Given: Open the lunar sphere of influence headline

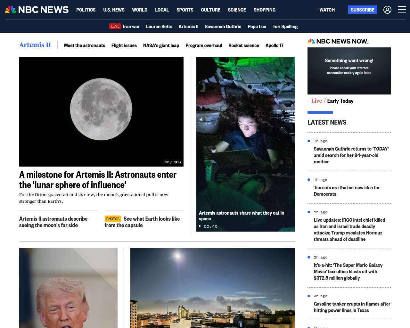Looking at the screenshot, I should [x=98, y=180].
